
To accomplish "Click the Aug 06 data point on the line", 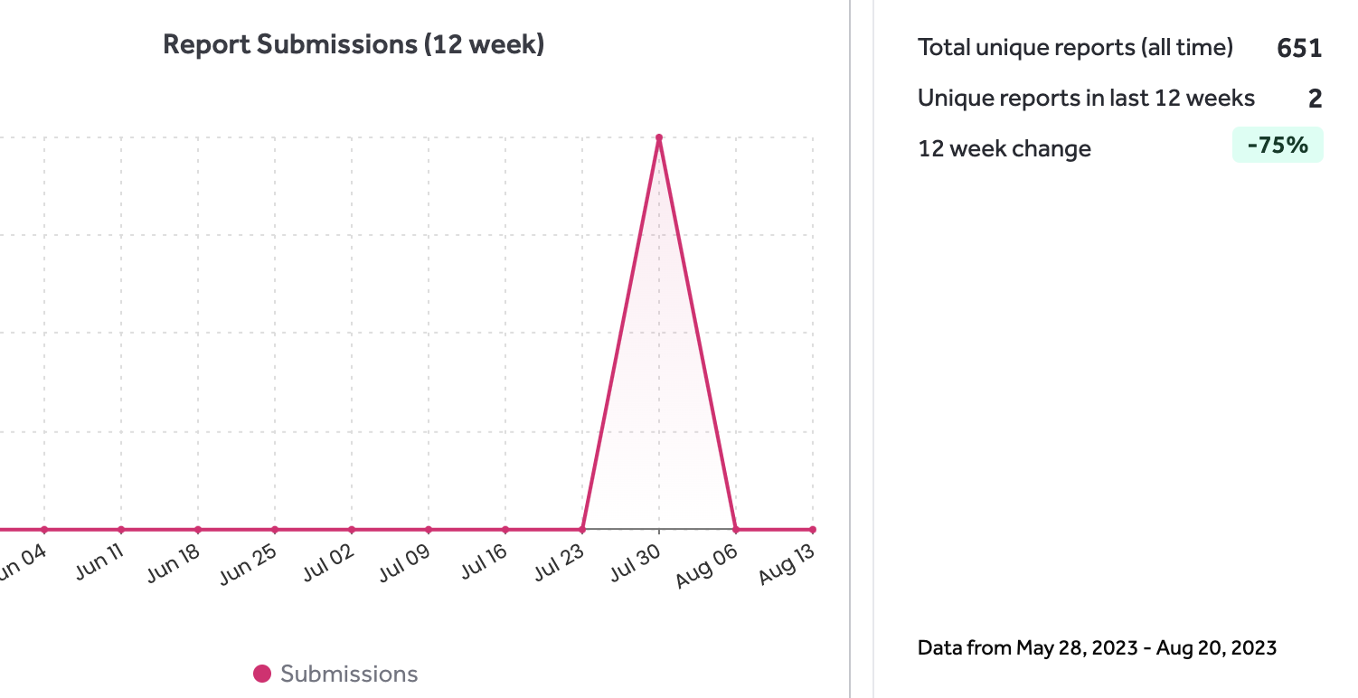I will pos(736,530).
